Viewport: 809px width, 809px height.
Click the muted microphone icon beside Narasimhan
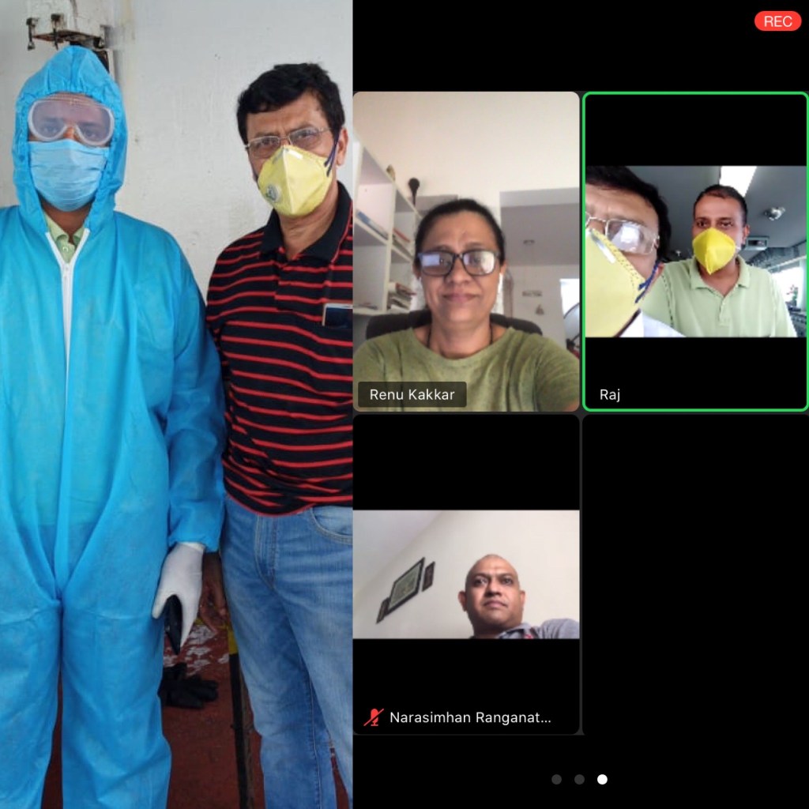coord(373,717)
